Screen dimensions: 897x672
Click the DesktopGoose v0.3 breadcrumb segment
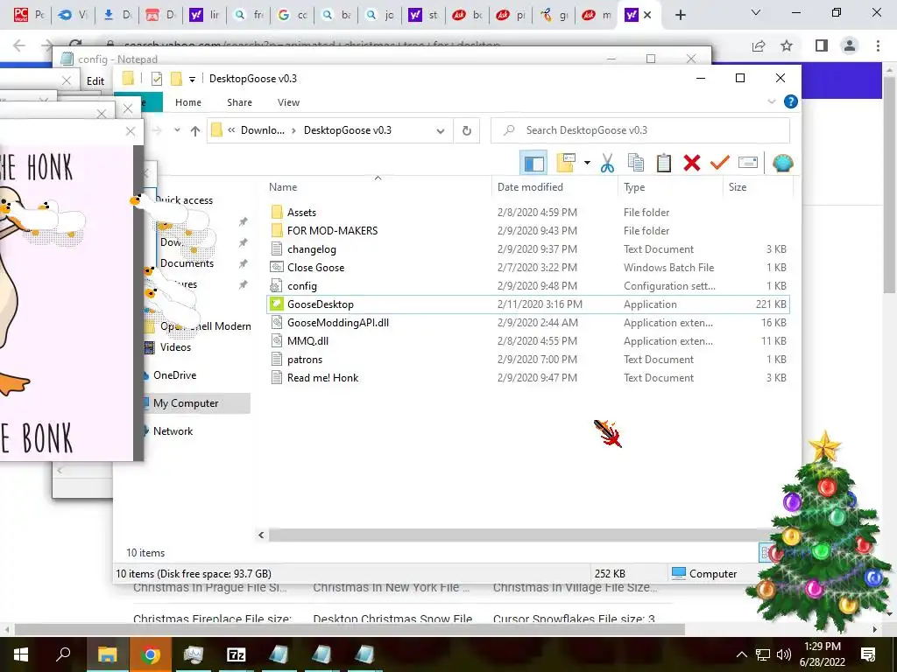pos(347,130)
